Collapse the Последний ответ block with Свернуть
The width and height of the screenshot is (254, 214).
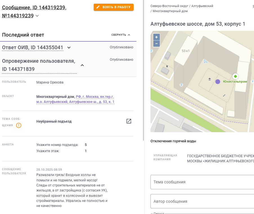(x=121, y=35)
